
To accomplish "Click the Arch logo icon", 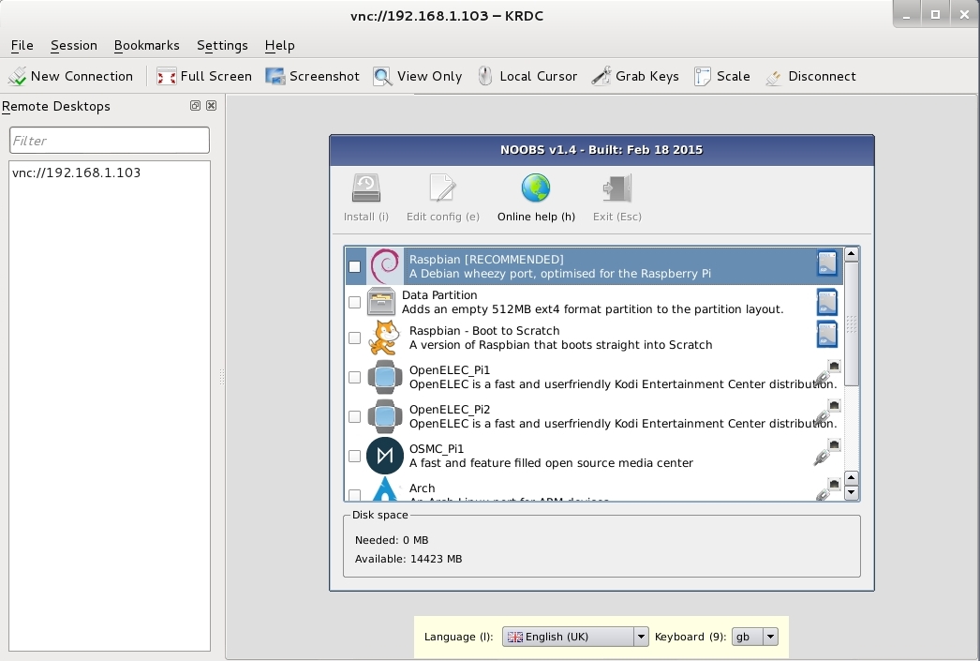I will [x=385, y=489].
